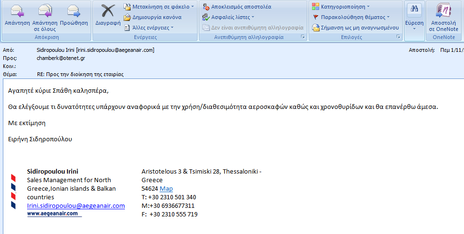This screenshot has width=464, height=234.
Task: Click Αποστολή σε OneNote icon
Action: pos(444,11)
